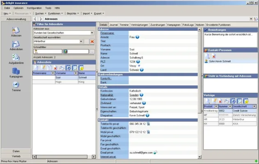Click the red delete icon in Adressliste toolbar
259x164 pixels.
click(x=55, y=67)
